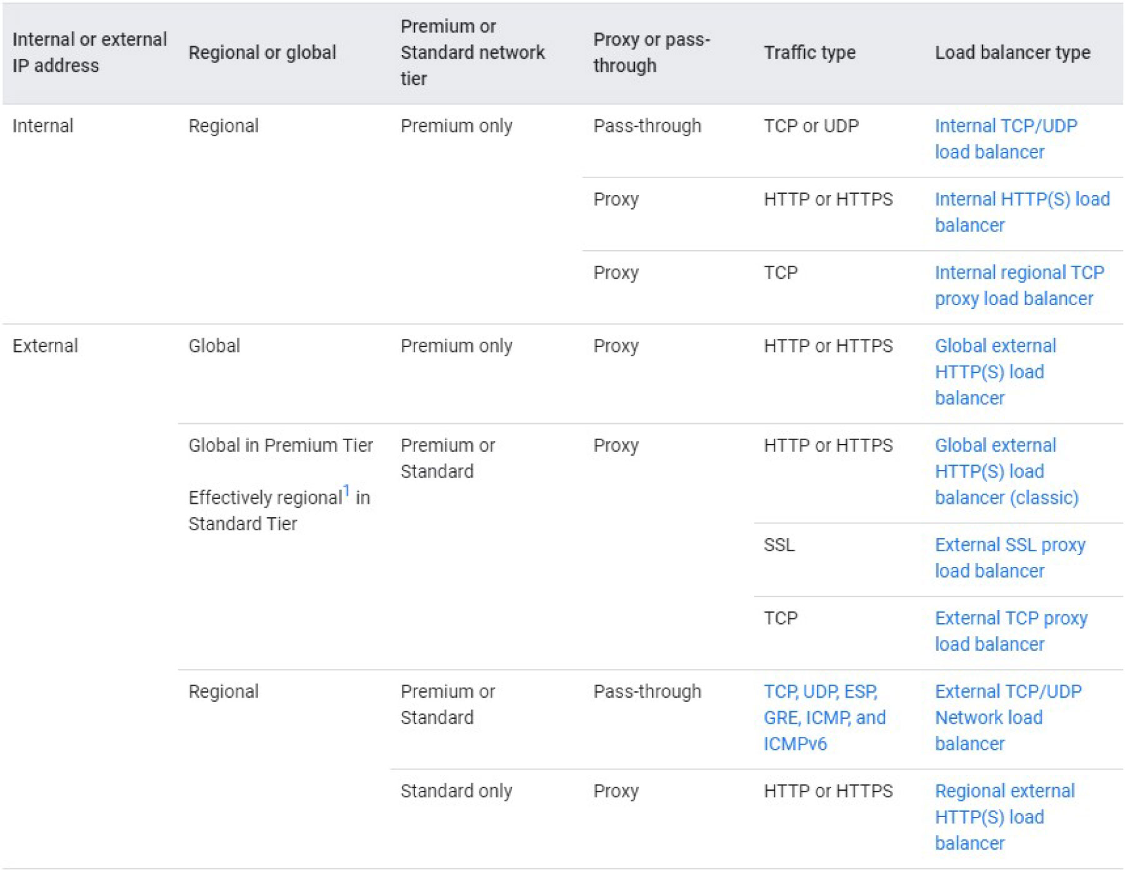Click the Regional or global column header
The height and width of the screenshot is (872, 1125).
click(x=262, y=53)
